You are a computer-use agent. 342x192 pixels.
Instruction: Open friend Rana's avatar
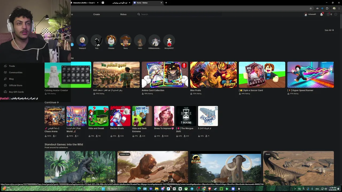pos(126,41)
